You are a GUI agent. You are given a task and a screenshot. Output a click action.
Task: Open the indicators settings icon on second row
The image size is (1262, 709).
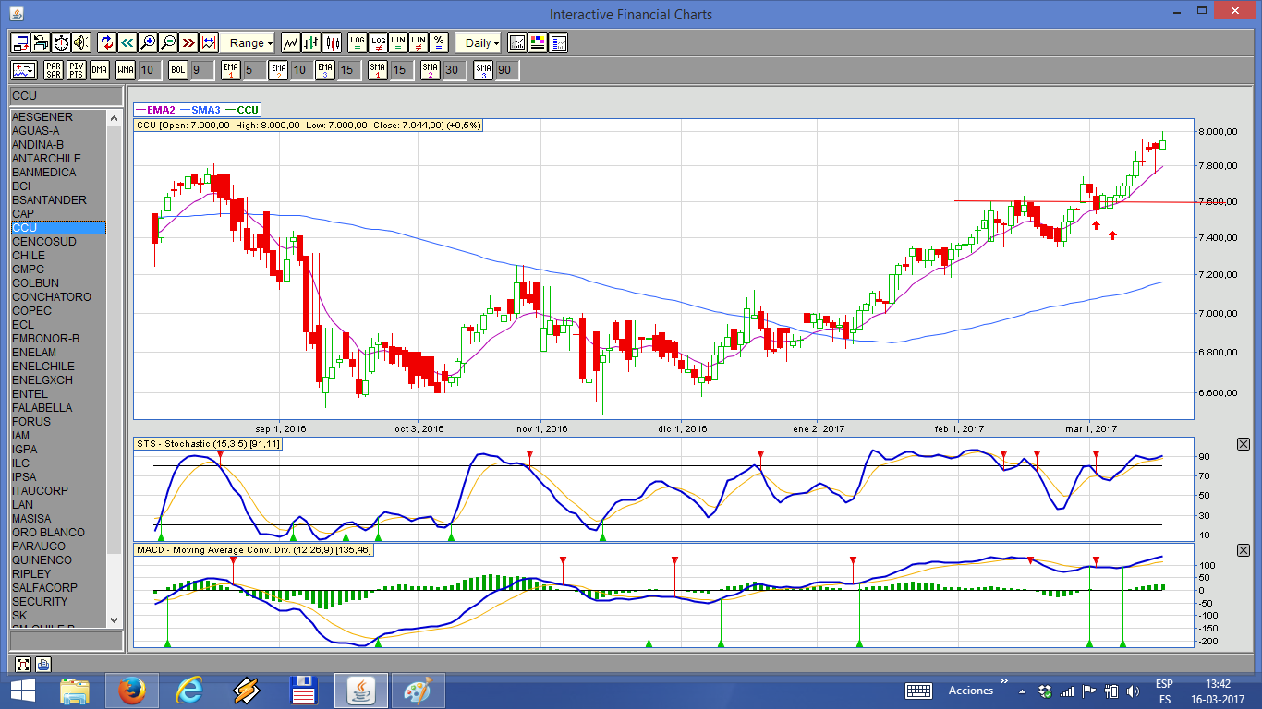pos(24,70)
